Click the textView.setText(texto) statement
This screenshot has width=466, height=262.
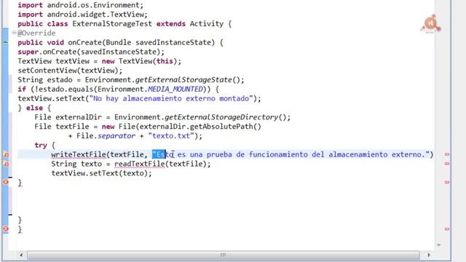pyautogui.click(x=101, y=173)
